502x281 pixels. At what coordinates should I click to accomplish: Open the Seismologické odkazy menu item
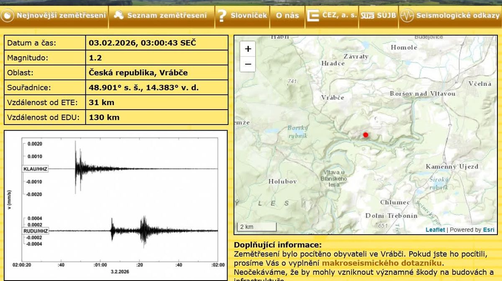click(458, 16)
